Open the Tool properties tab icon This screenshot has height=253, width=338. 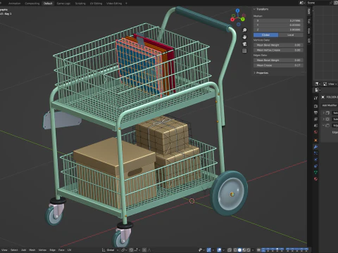click(x=315, y=98)
